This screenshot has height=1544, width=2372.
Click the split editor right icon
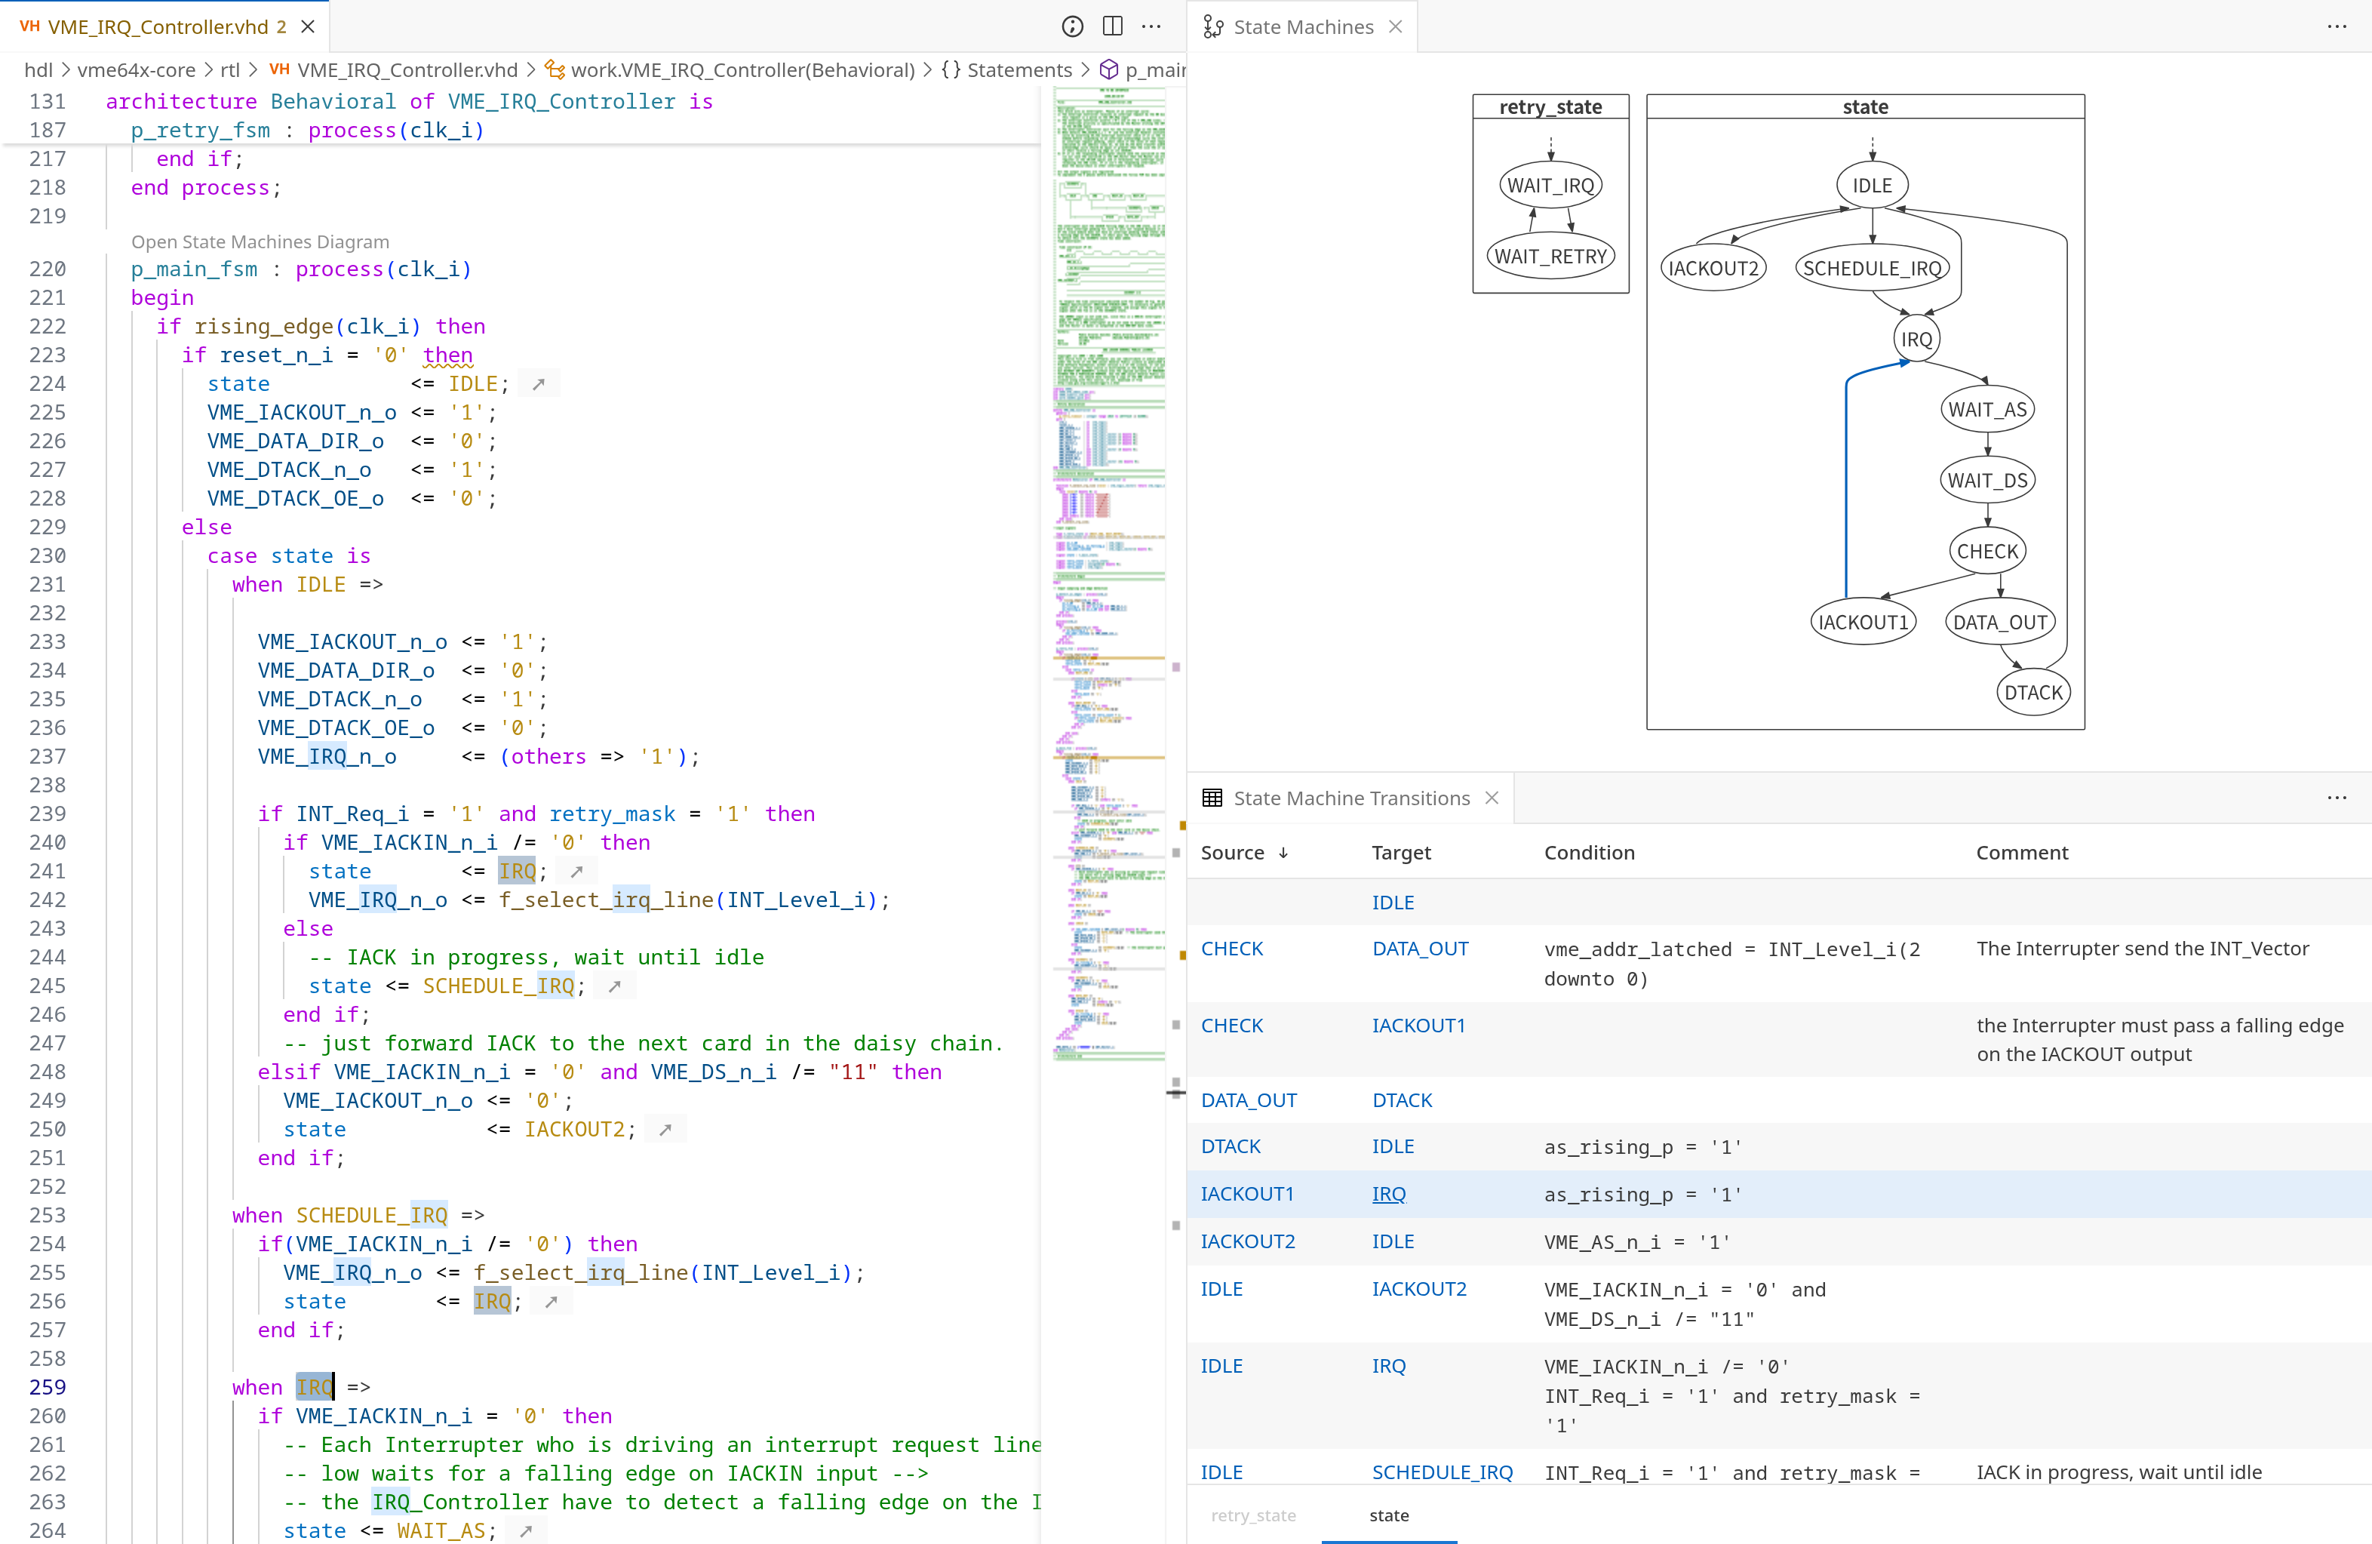pos(1112,27)
